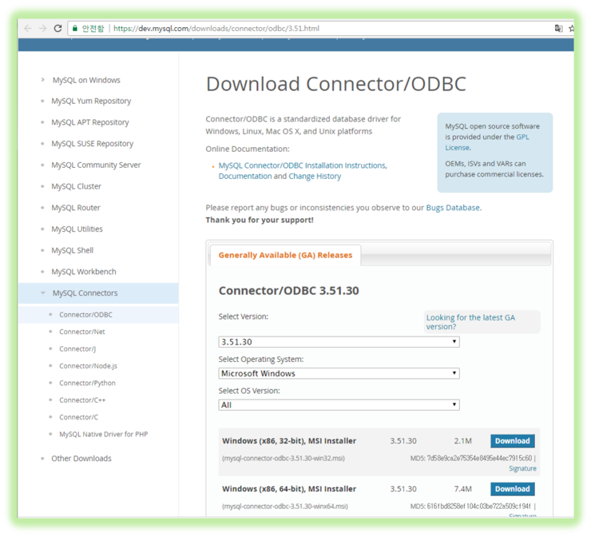The image size is (591, 537).
Task: Click filename mysql-connector-odbc-3.51.30-win32.msi
Action: [283, 458]
